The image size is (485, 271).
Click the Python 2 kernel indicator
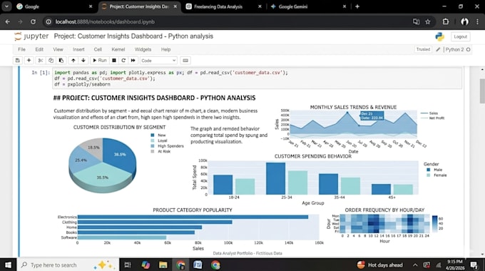(x=457, y=49)
